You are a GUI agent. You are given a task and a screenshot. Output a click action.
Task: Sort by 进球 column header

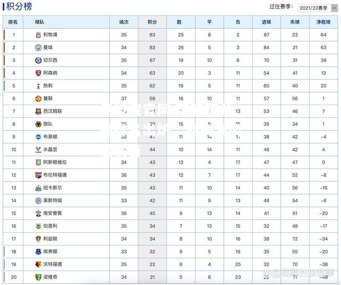[x=266, y=22]
